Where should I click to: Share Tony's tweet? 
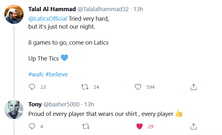point(193,126)
